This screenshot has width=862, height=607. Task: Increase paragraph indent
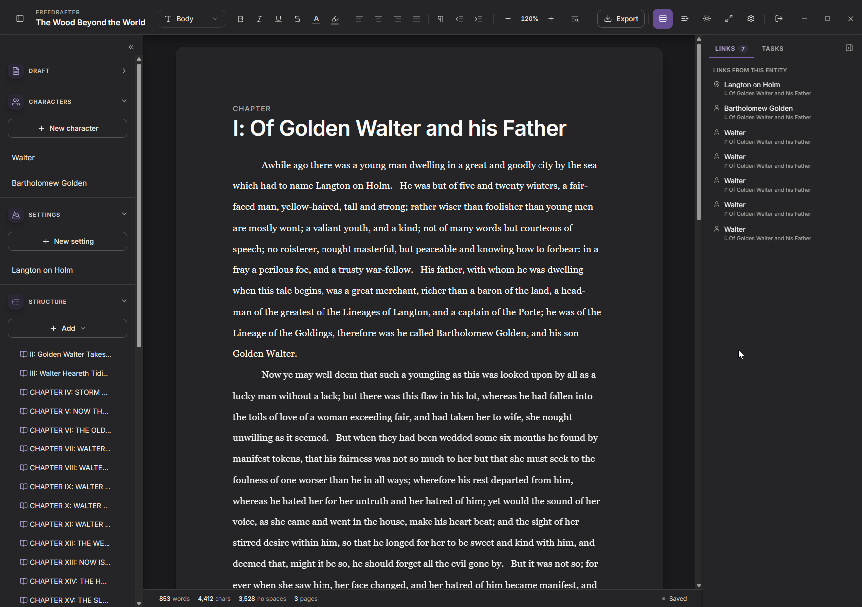tap(478, 19)
